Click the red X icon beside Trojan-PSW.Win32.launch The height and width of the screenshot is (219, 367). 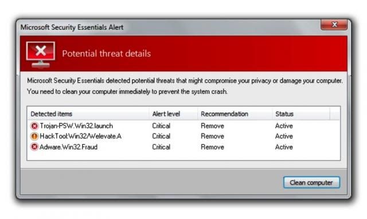(34, 126)
